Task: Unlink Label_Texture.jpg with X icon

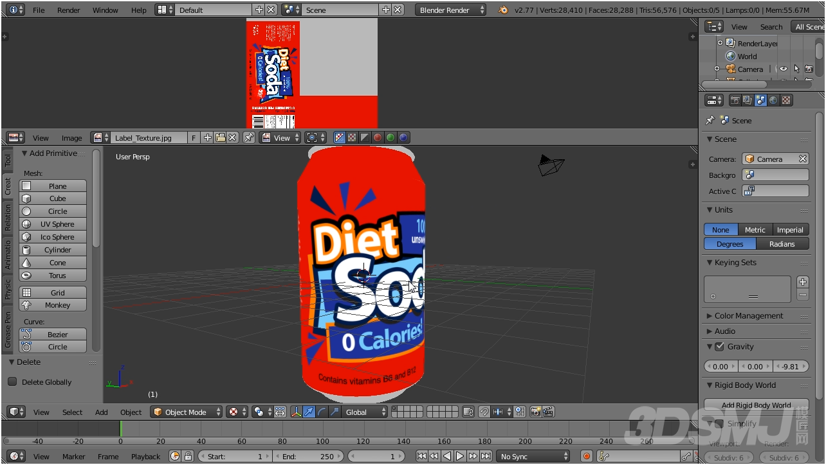Action: coord(232,137)
